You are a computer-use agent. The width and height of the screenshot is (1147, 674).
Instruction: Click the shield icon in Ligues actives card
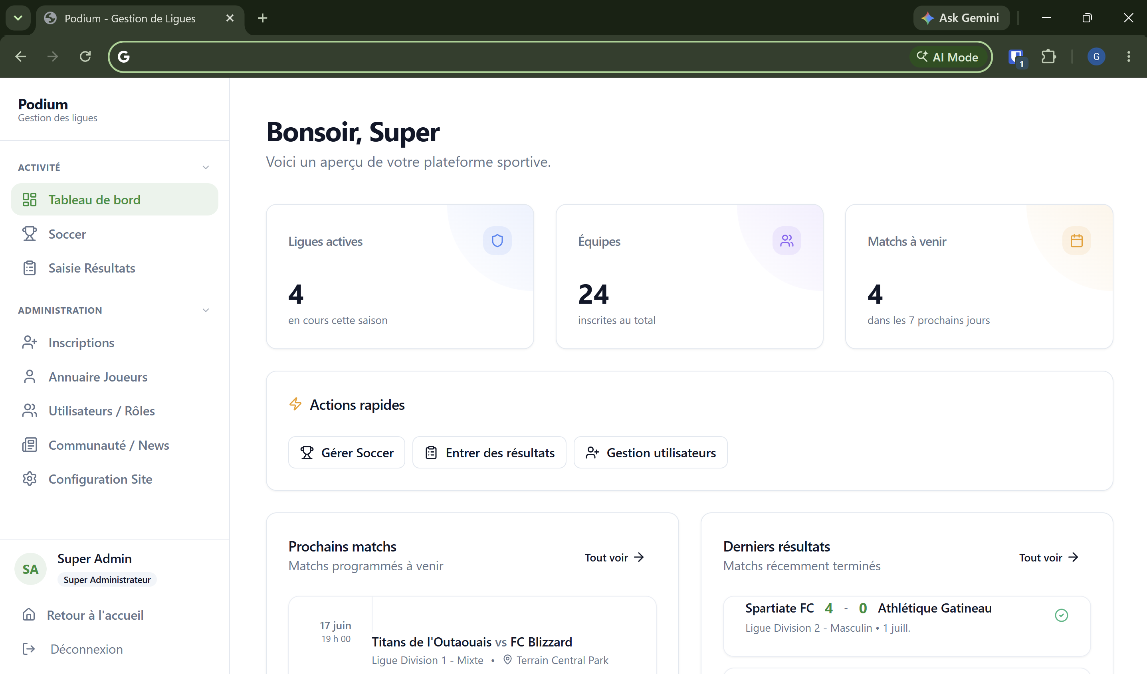click(497, 240)
